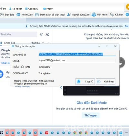Click the Copy ID button
Image resolution: width=129 pixels, height=136 pixels.
pyautogui.click(x=85, y=81)
